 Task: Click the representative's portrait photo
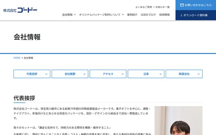click(179, 120)
